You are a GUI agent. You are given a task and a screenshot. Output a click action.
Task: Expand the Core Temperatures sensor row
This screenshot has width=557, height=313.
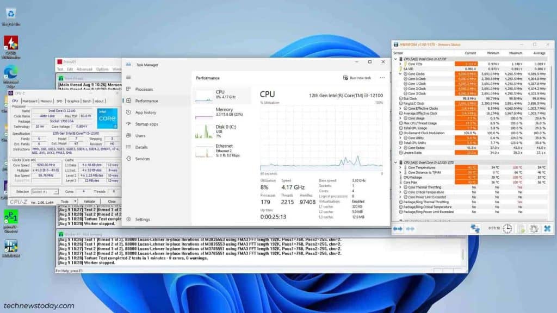coord(400,167)
